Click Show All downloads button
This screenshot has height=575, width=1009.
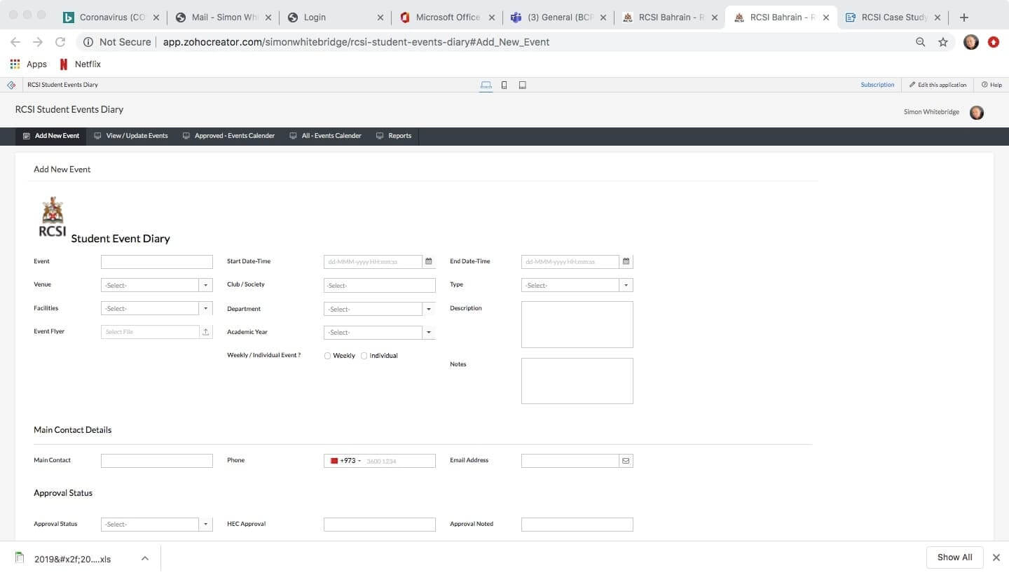coord(955,557)
